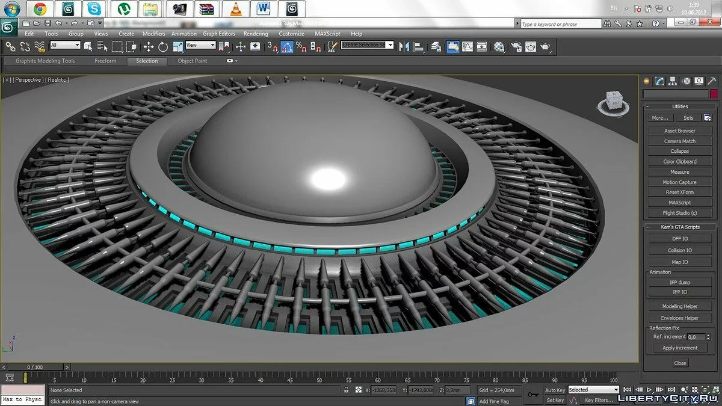Open the Modify panel tab icon
This screenshot has height=406, width=722.
(659, 81)
